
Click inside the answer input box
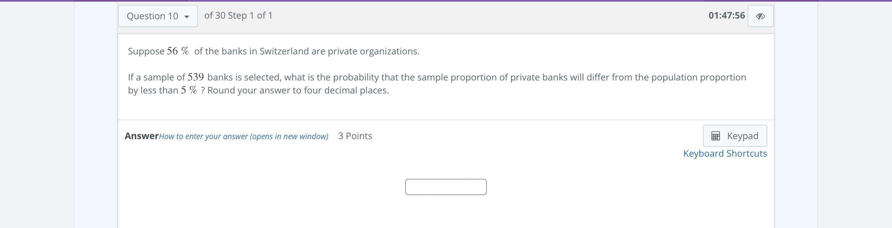(446, 187)
